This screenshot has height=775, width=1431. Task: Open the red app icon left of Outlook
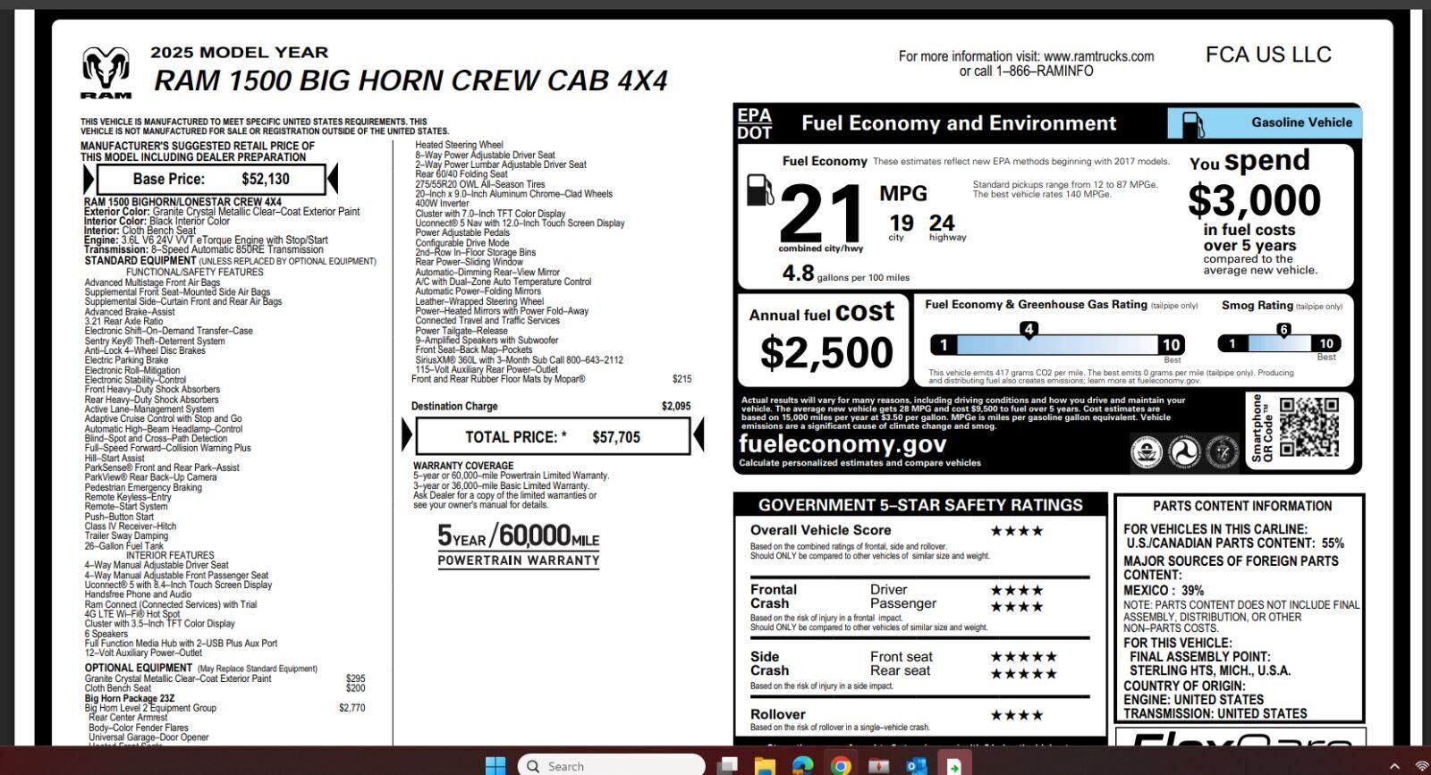tap(878, 765)
